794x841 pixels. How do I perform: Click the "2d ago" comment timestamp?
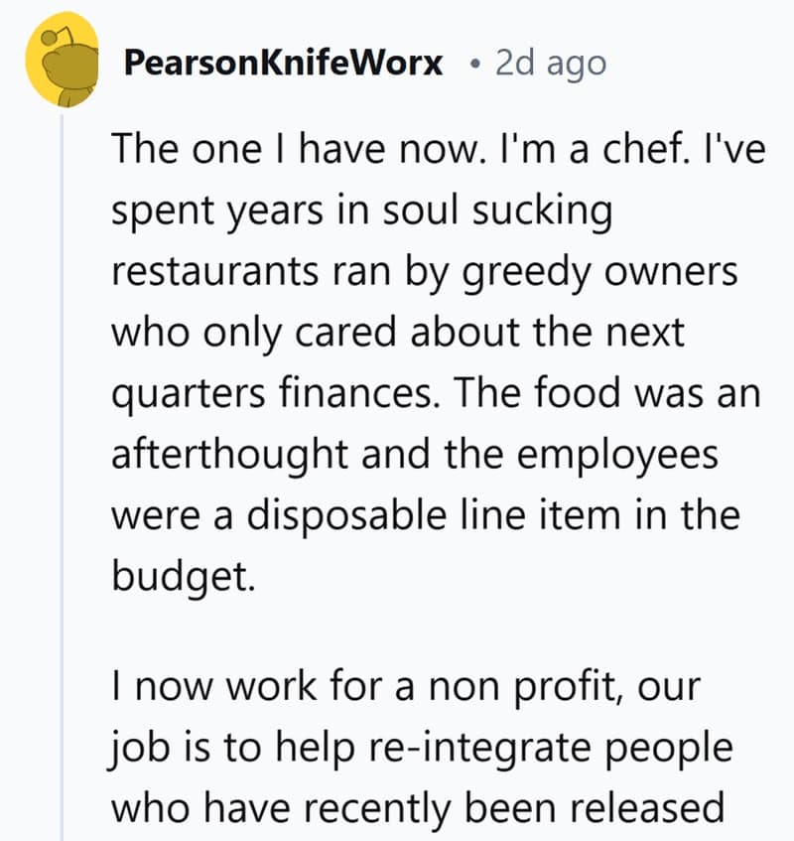[x=550, y=65]
